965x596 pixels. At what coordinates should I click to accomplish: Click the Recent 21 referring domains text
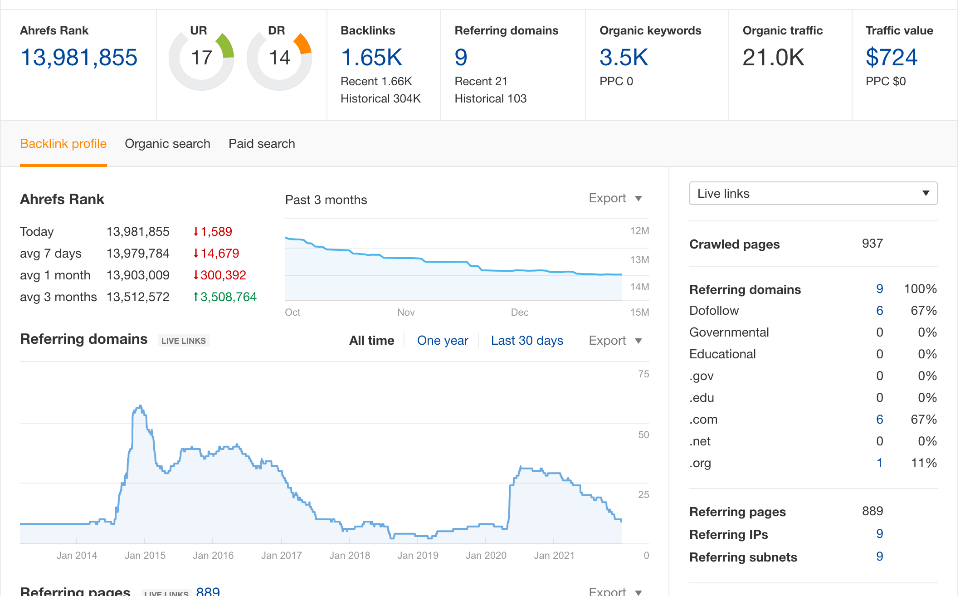(x=481, y=81)
